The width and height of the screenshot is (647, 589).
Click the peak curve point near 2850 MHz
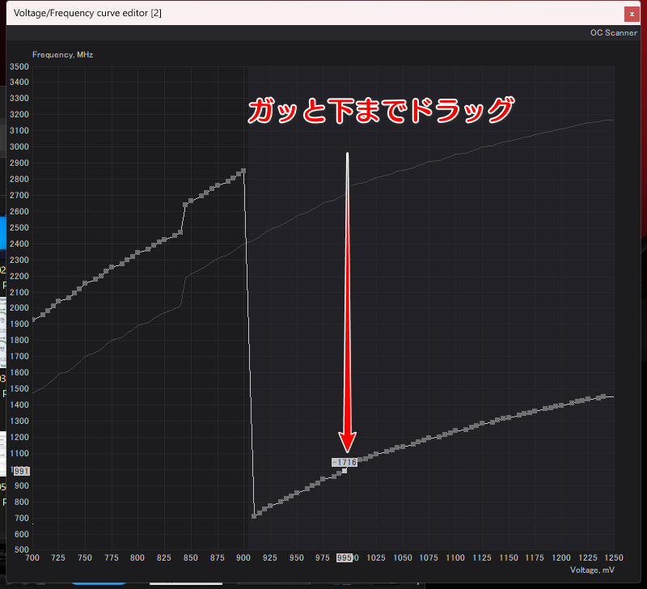(x=243, y=172)
